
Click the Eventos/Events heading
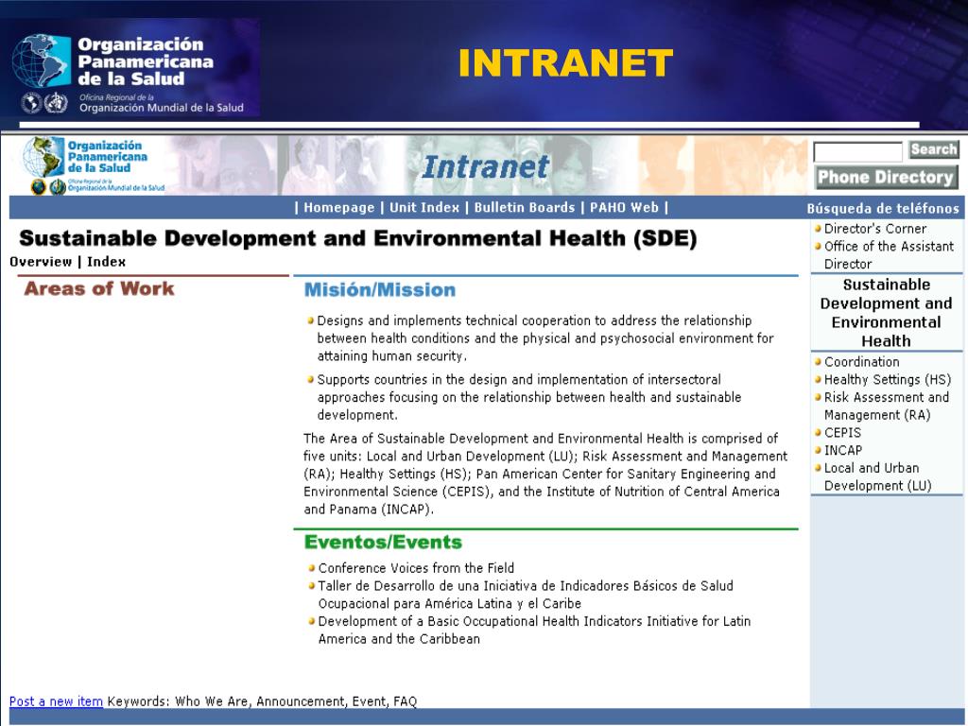[x=383, y=542]
